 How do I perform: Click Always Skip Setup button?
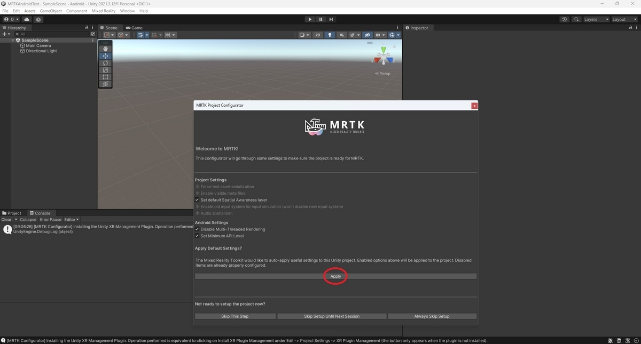432,316
